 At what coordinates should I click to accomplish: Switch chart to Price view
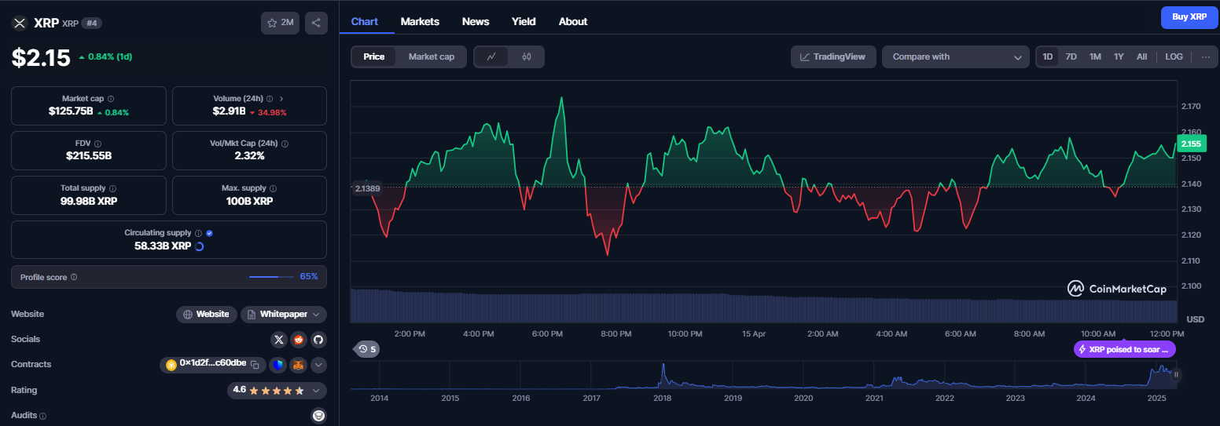coord(374,56)
